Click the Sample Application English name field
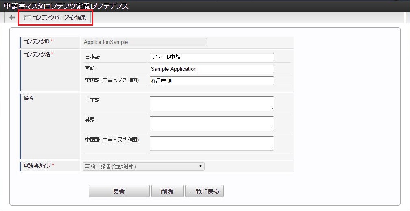The height and width of the screenshot is (211, 410). pos(212,69)
